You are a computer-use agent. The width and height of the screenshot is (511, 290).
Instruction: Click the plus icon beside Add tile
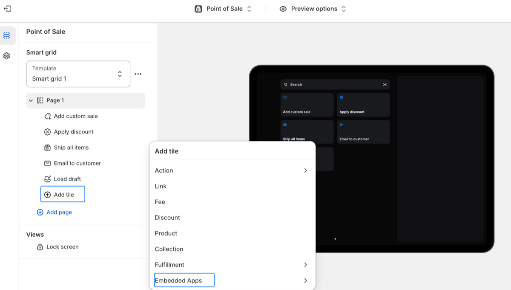coord(48,195)
